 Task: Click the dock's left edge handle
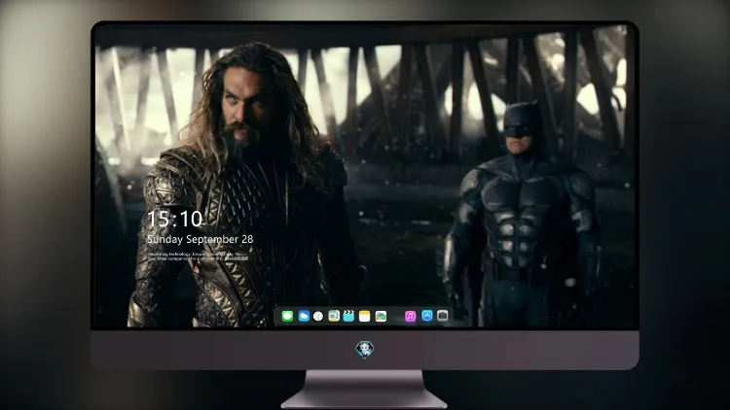[x=277, y=317]
